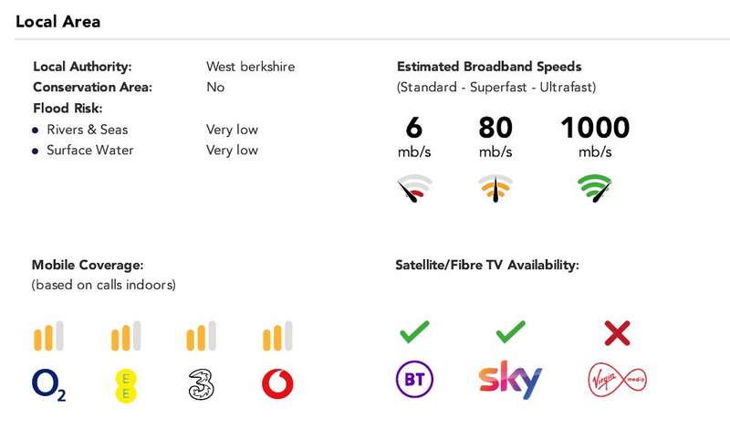This screenshot has height=440, width=730.
Task: Click the Mobile Coverage label
Action: click(x=88, y=265)
